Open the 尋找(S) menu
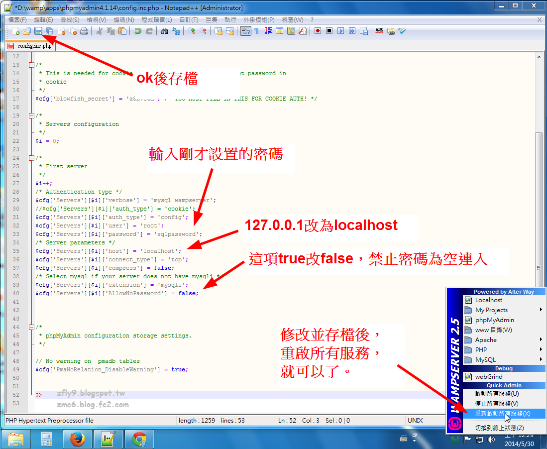547x449 pixels. pyautogui.click(x=70, y=20)
